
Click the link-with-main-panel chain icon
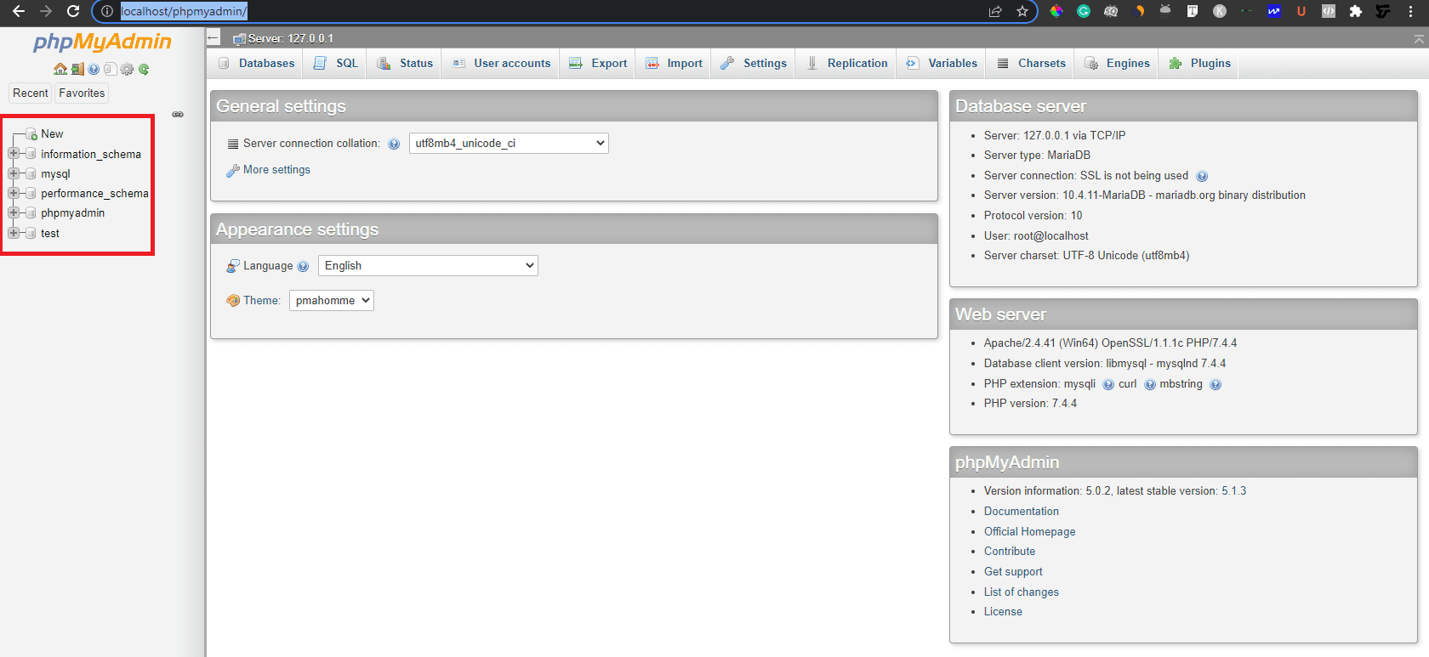(178, 115)
